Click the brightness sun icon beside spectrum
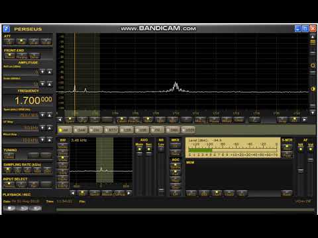The height and width of the screenshot is (238, 318). (x=313, y=65)
